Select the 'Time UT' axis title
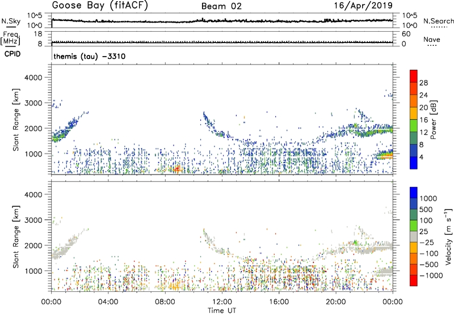Viewport: 454px width, 314px height. click(222, 311)
